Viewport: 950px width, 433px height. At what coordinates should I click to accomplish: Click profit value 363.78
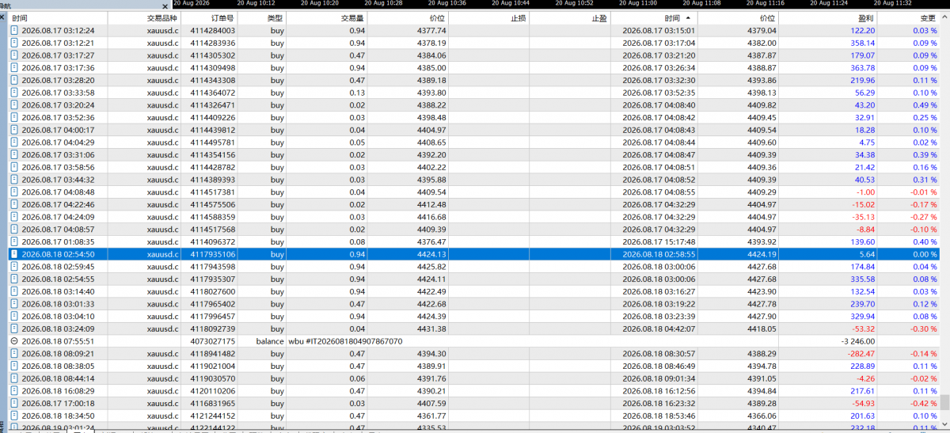(862, 68)
